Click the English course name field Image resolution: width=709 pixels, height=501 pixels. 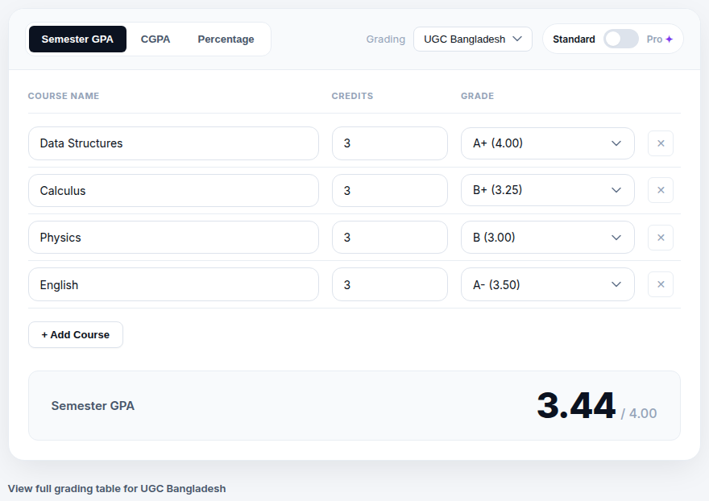tap(174, 284)
